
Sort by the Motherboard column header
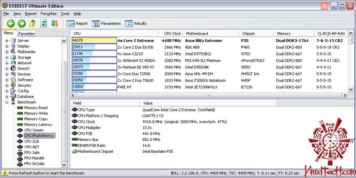click(x=210, y=34)
